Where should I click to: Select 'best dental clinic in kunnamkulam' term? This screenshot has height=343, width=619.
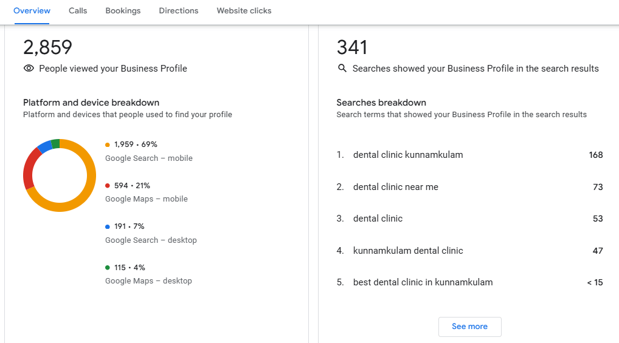tap(423, 282)
